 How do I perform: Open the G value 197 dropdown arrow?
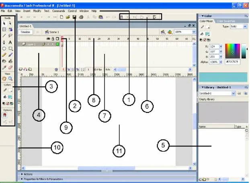tap(221, 52)
